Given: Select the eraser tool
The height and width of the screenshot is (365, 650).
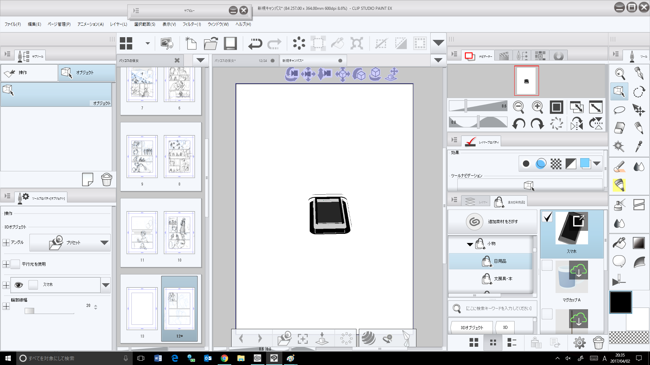Looking at the screenshot, I should (x=619, y=128).
